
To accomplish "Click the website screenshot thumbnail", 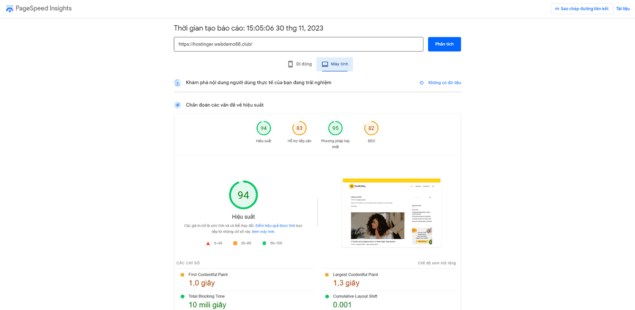I will click(392, 212).
